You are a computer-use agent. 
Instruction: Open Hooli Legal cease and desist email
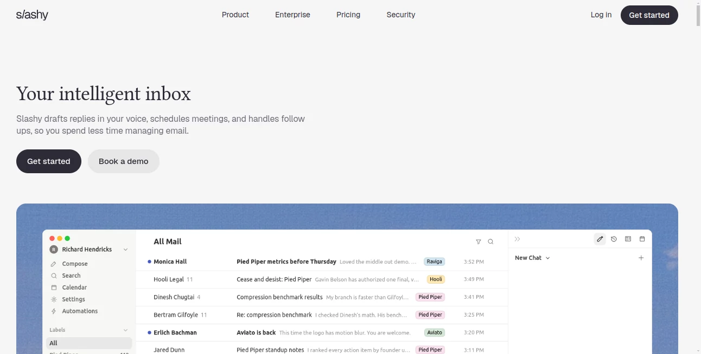[322, 279]
